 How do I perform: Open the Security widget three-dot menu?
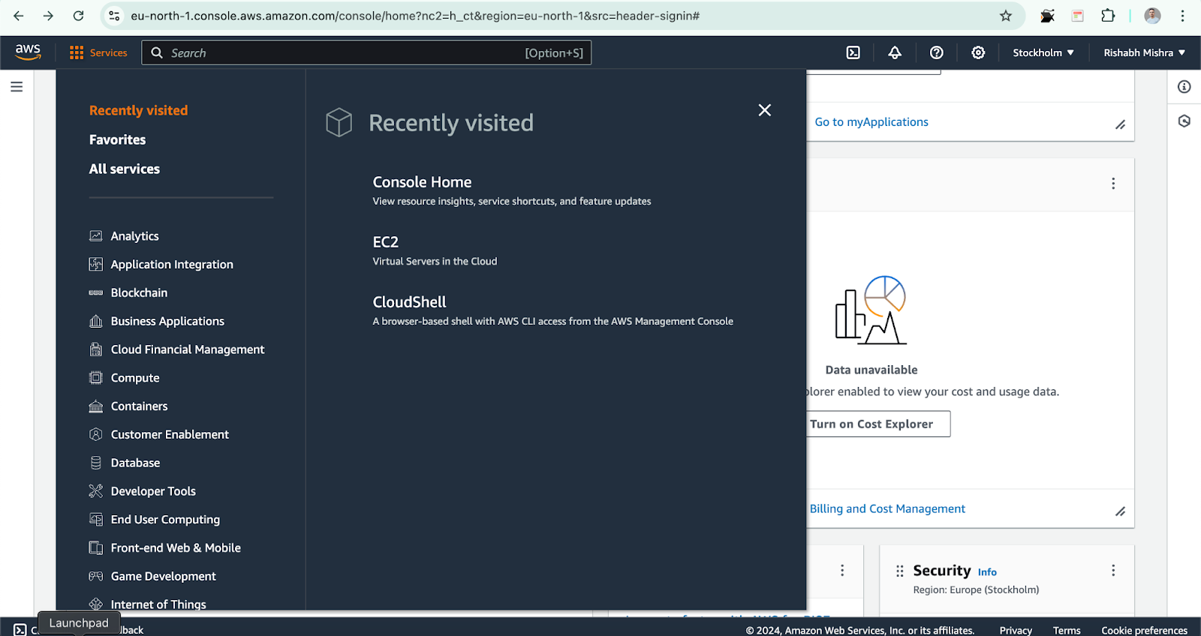coord(1113,571)
